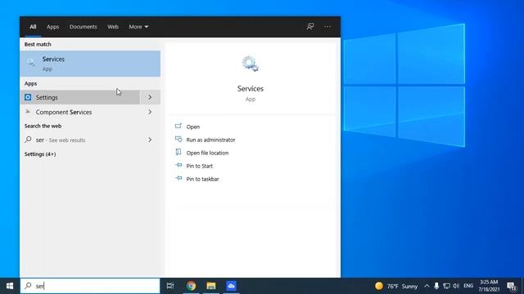This screenshot has height=294, width=524.
Task: Click the Services icon in the best match row
Action: point(31,63)
